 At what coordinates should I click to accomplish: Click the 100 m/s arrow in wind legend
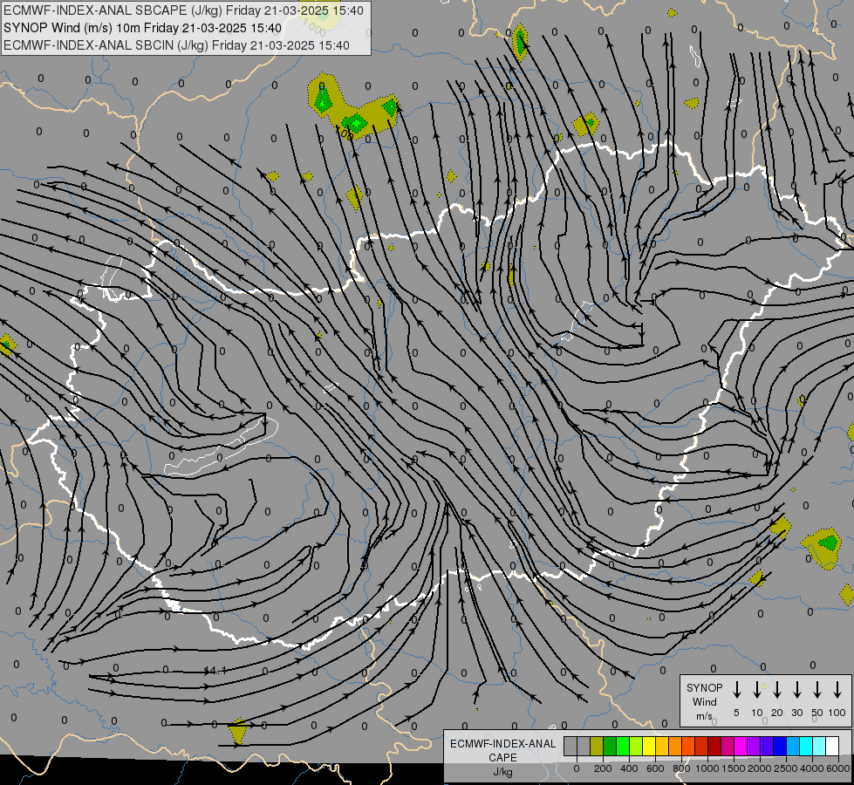coord(837,690)
